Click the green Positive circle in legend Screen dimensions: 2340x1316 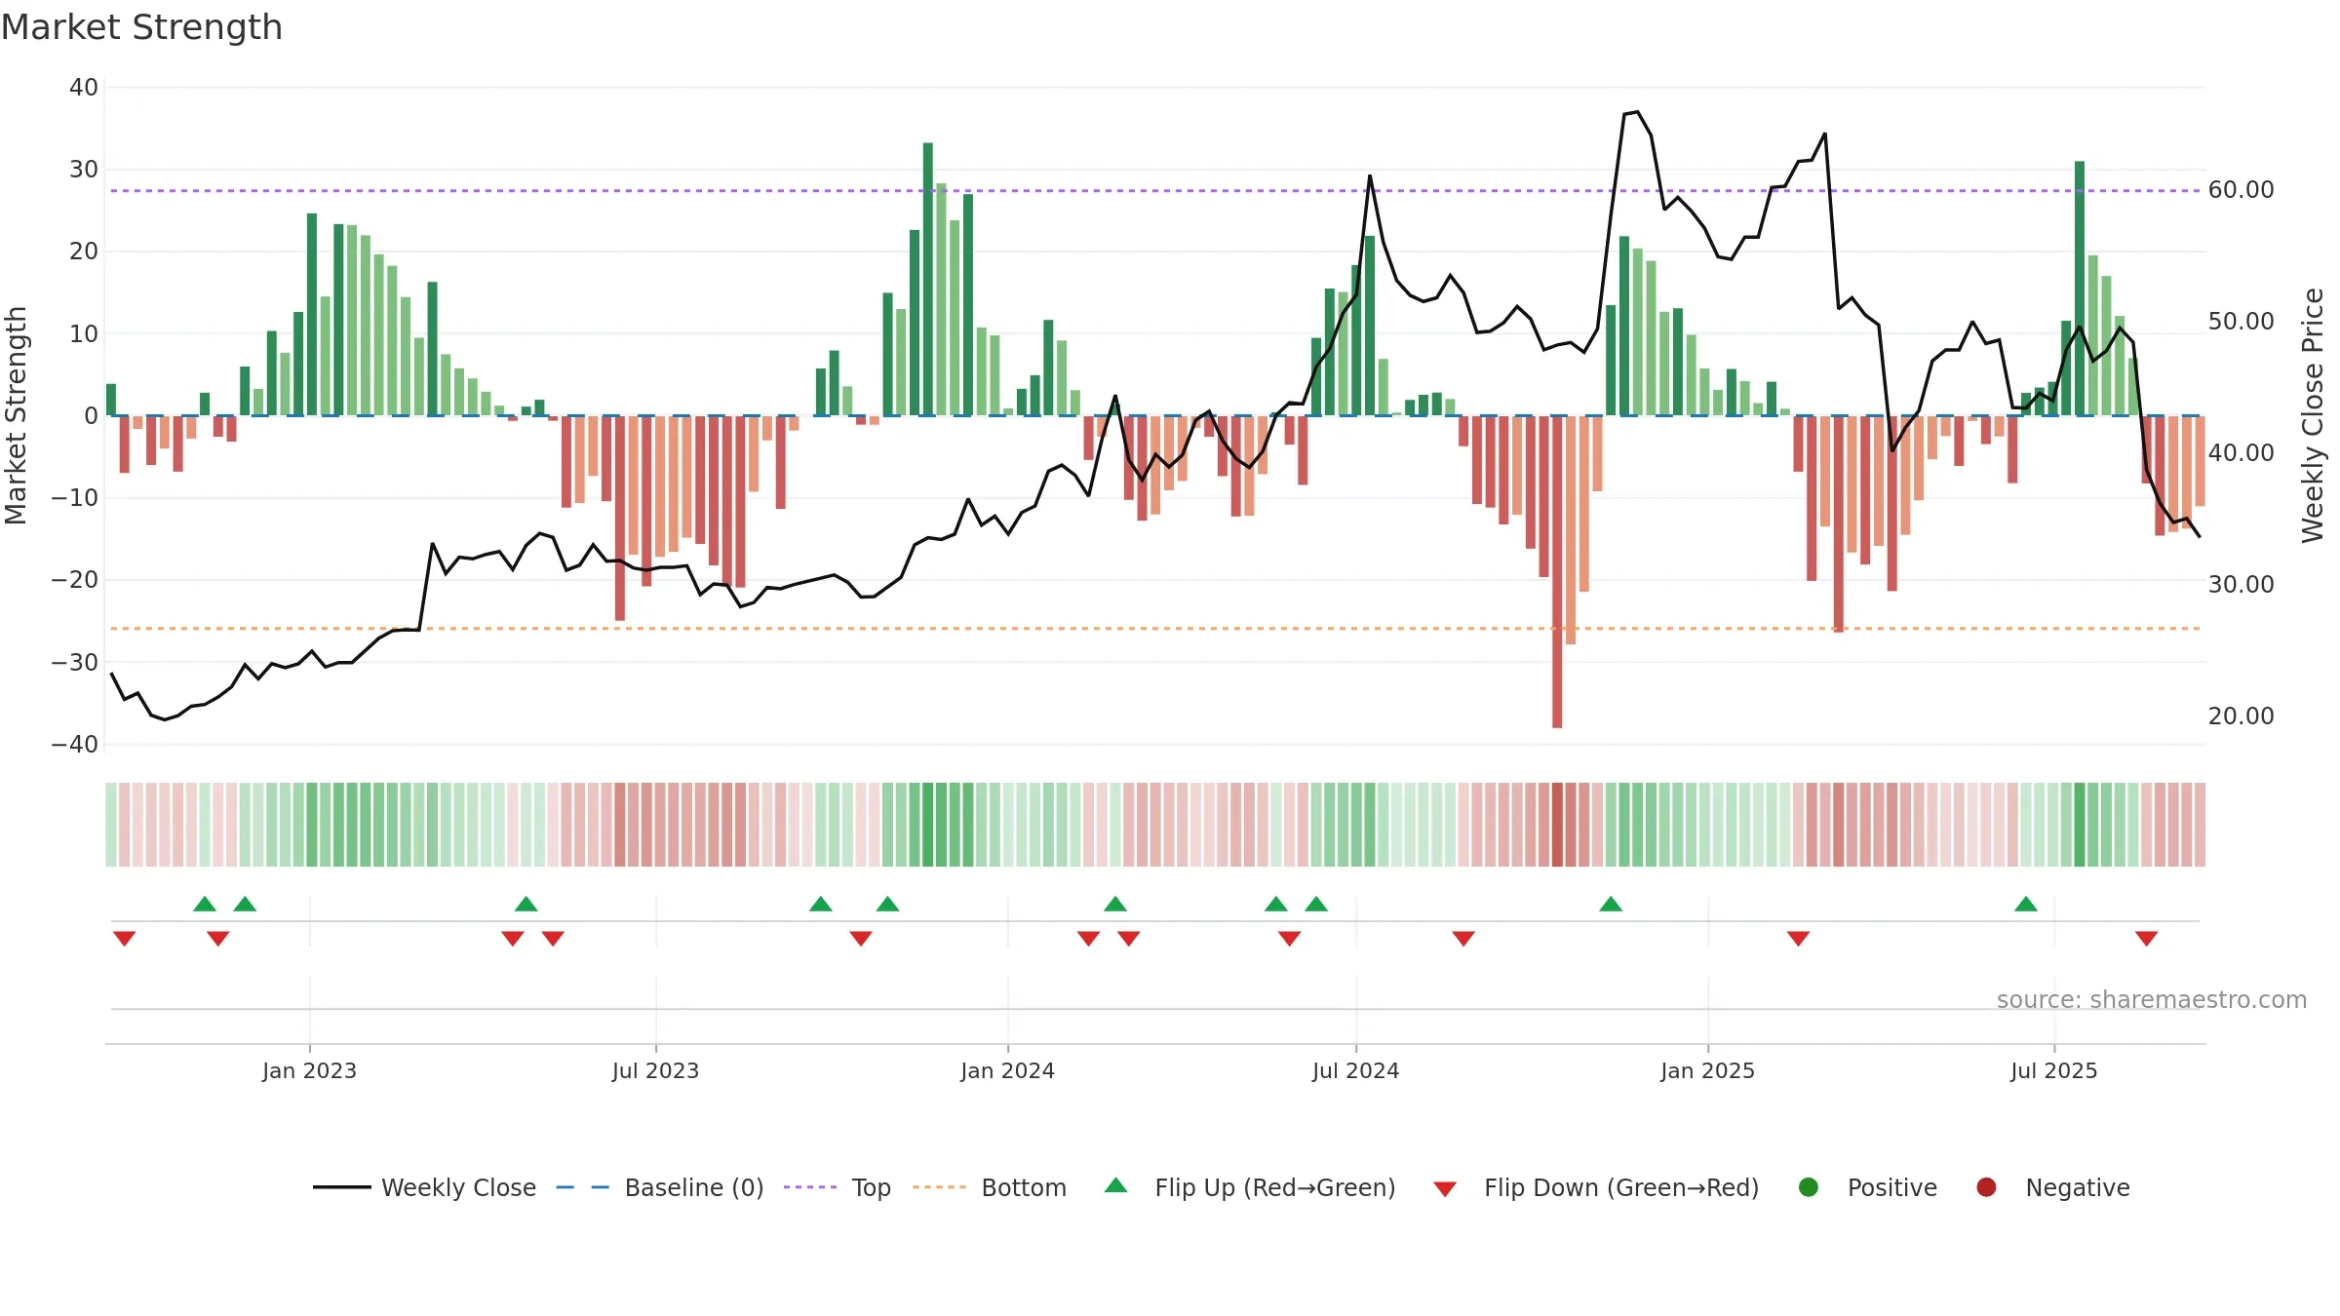[x=1809, y=1187]
